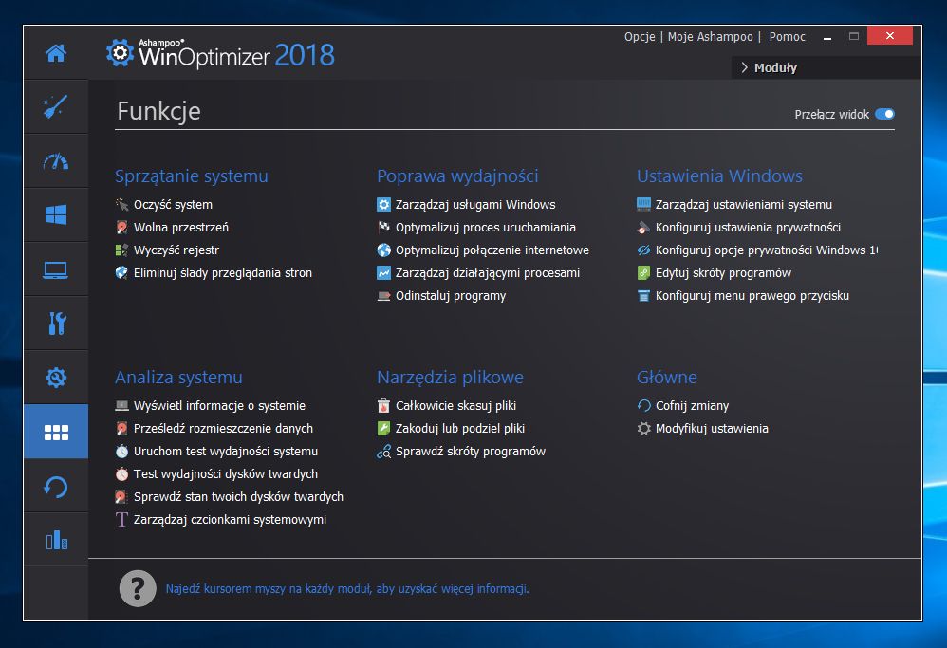Click the gear settings sidebar icon
947x648 pixels.
tap(56, 378)
